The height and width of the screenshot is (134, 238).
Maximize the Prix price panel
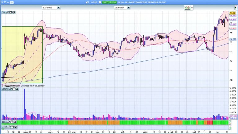point(11,12)
